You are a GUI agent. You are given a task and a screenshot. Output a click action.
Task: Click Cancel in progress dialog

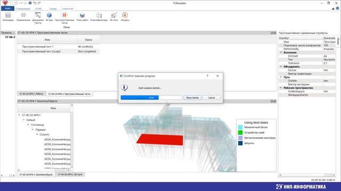(x=212, y=98)
